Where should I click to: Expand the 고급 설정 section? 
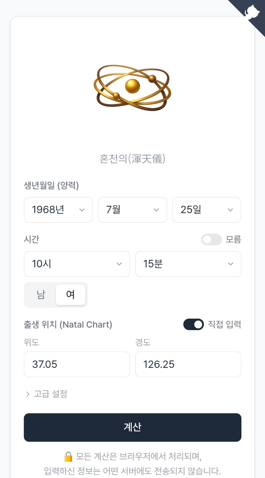50,394
